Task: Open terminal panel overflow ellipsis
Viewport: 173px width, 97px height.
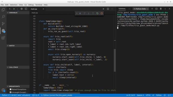Action: [129, 9]
